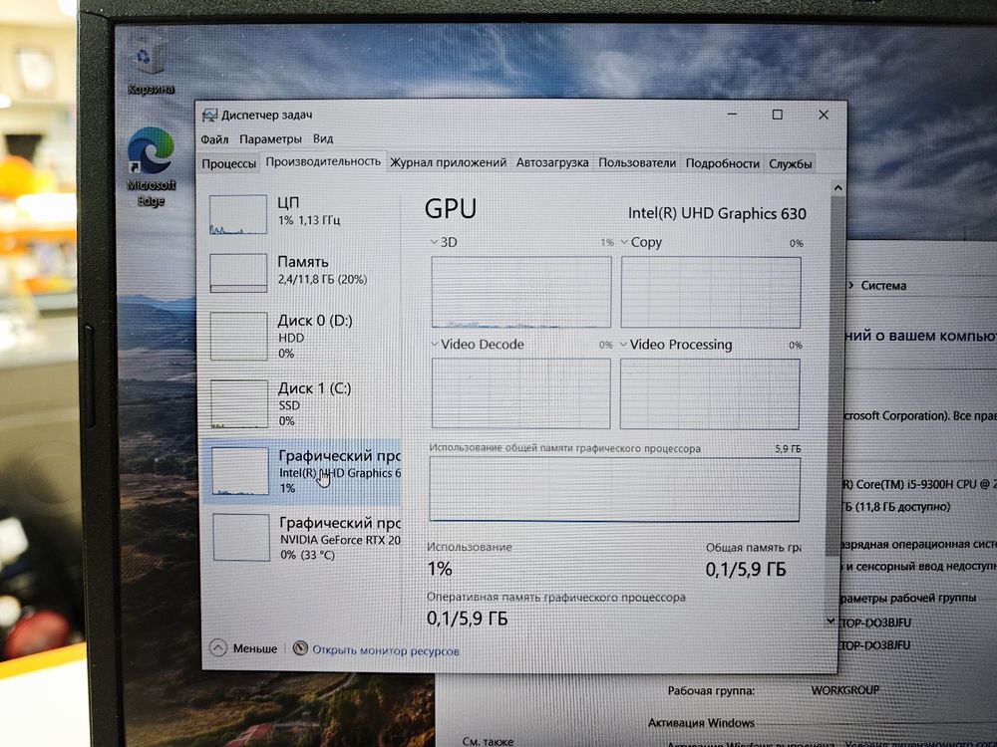The image size is (997, 747).
Task: Click WORKGROUP text in the System window
Action: coord(845,690)
